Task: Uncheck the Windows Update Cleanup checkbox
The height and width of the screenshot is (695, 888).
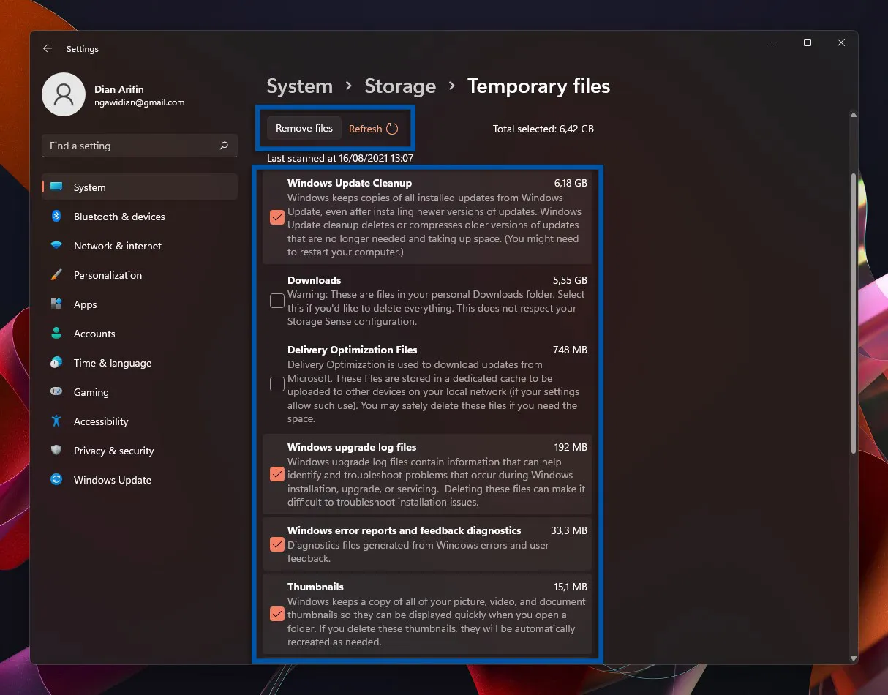Action: [x=277, y=217]
